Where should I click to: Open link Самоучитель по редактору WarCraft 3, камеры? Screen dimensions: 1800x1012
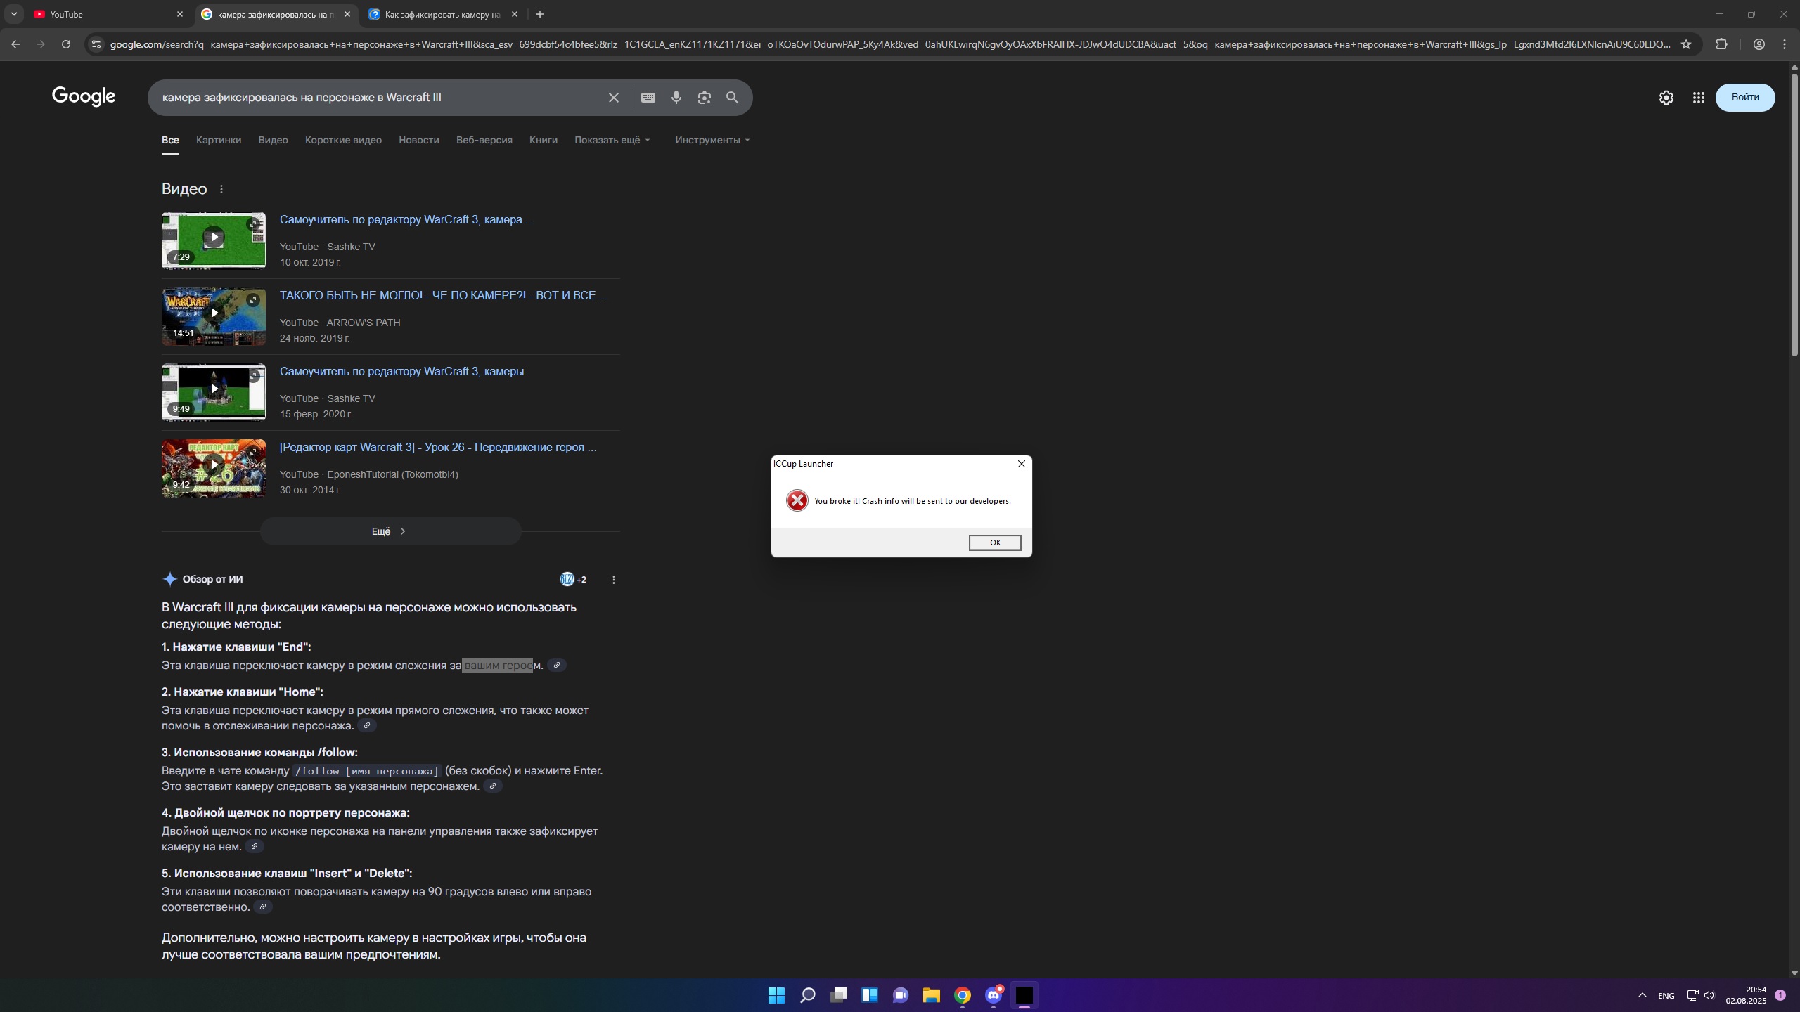click(401, 371)
